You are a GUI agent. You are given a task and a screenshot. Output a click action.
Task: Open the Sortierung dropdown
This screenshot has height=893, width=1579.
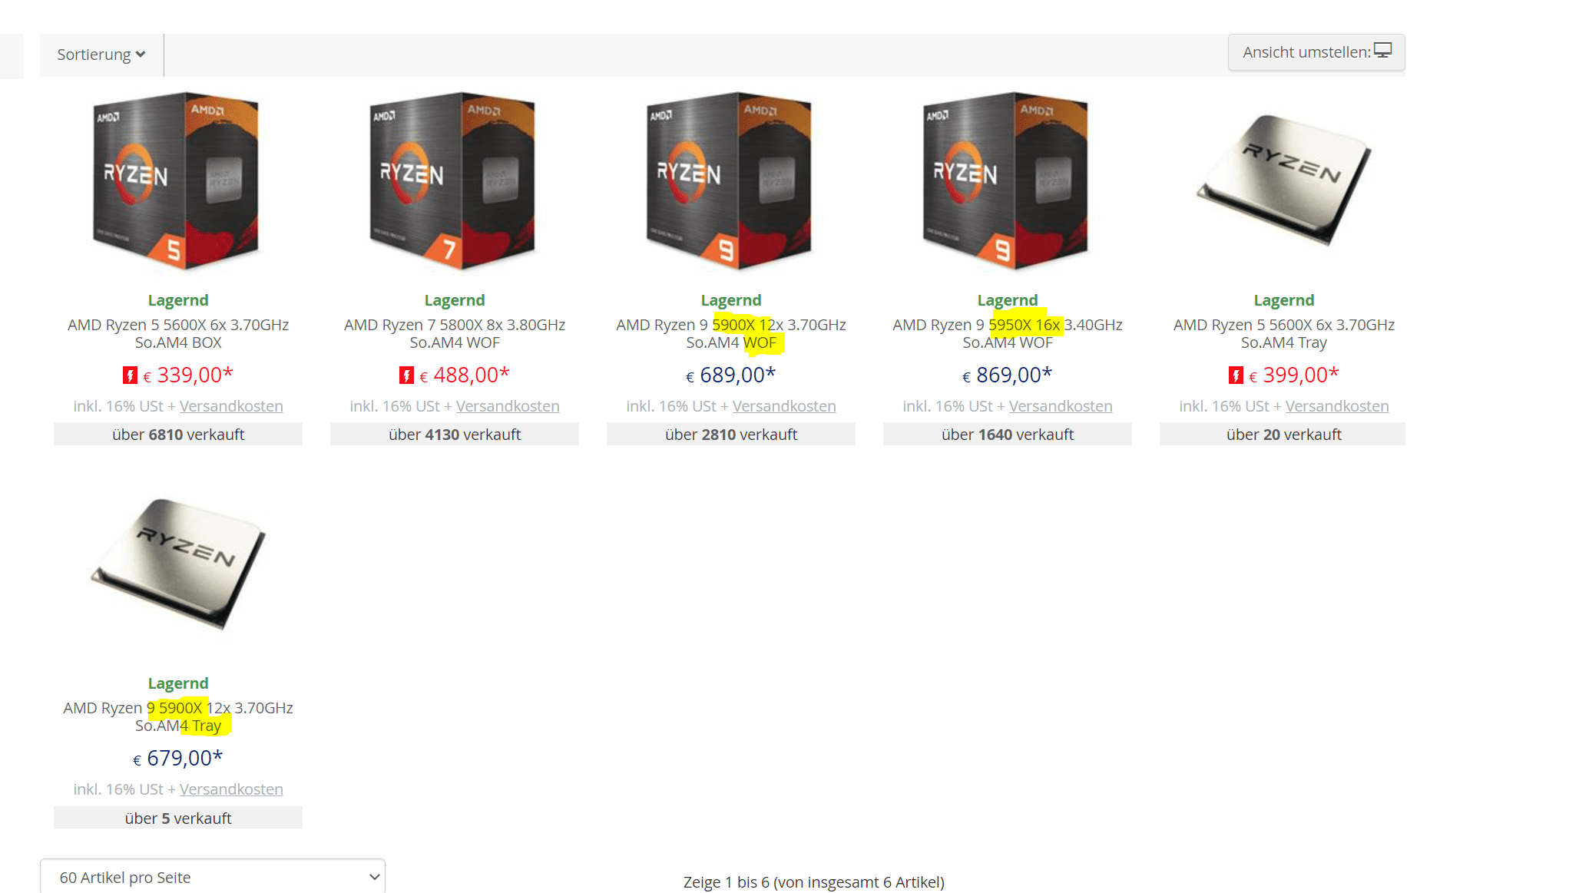pos(101,55)
